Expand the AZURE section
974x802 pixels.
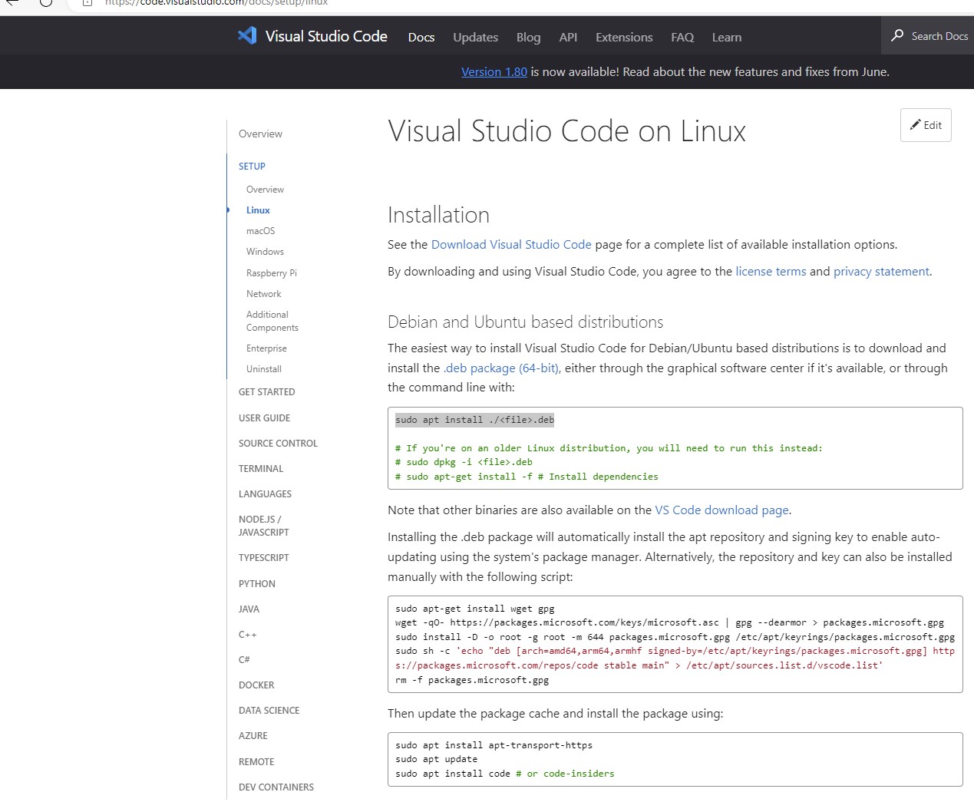click(x=253, y=735)
